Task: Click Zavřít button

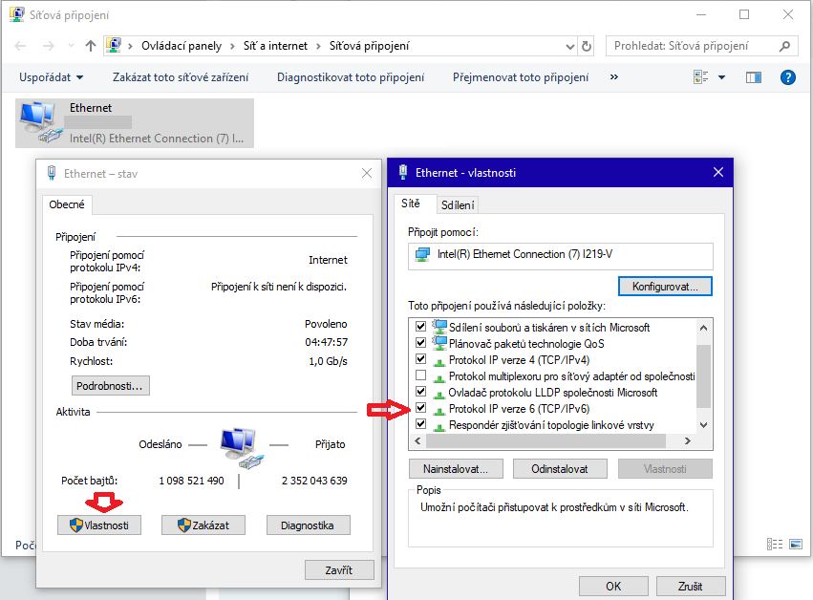Action: click(339, 570)
